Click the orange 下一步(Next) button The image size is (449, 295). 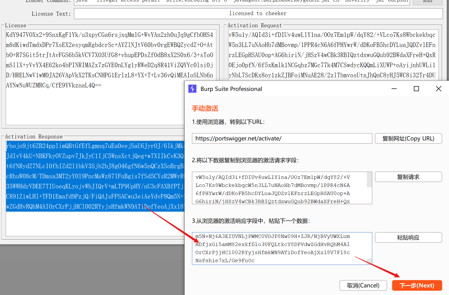coord(417,285)
